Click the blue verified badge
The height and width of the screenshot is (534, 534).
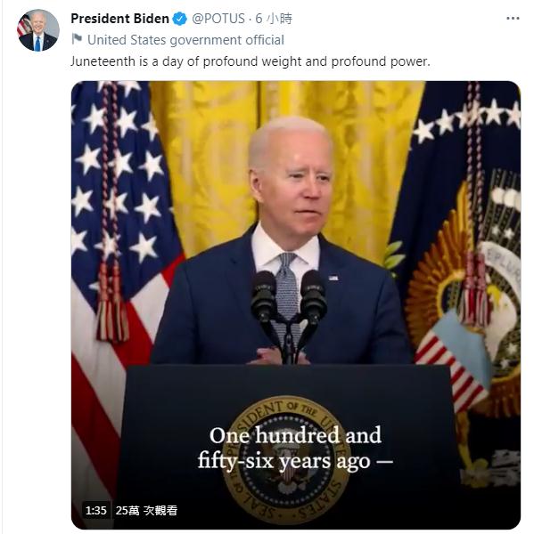pyautogui.click(x=180, y=19)
